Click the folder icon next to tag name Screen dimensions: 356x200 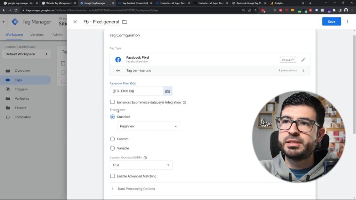tap(125, 22)
